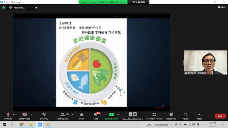The image size is (228, 128).
Task: Stop recording using top-left stop button
Action: click(x=36, y=8)
